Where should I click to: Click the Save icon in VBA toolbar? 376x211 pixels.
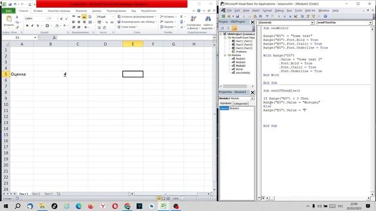click(x=237, y=16)
